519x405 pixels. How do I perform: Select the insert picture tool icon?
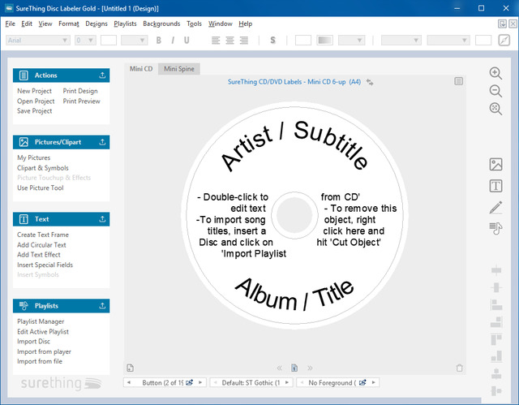[x=495, y=165]
